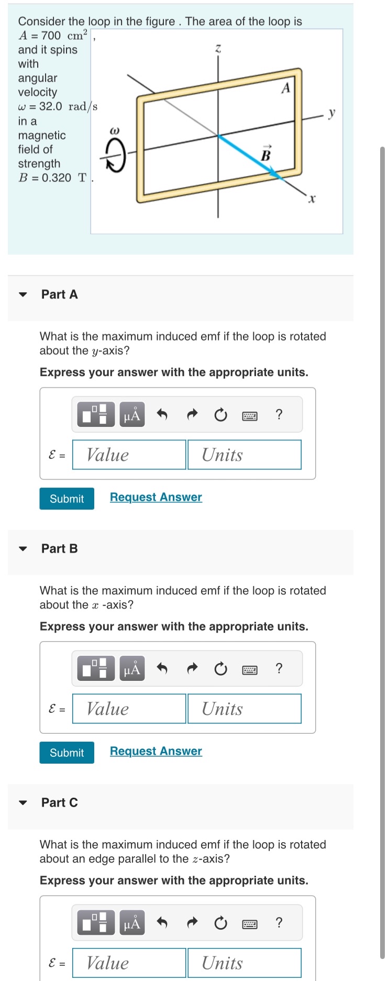The width and height of the screenshot is (388, 981).
Task: Click the help question mark in Part B toolbar
Action: pyautogui.click(x=279, y=668)
